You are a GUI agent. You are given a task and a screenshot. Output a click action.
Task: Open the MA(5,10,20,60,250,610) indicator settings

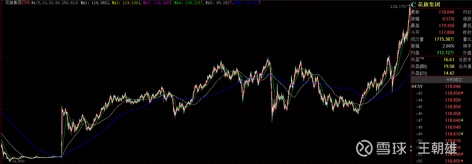click(55, 3)
